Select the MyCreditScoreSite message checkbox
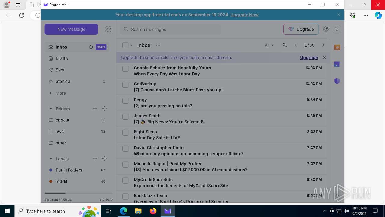Screen dimensions: 385x217 (125, 181)
